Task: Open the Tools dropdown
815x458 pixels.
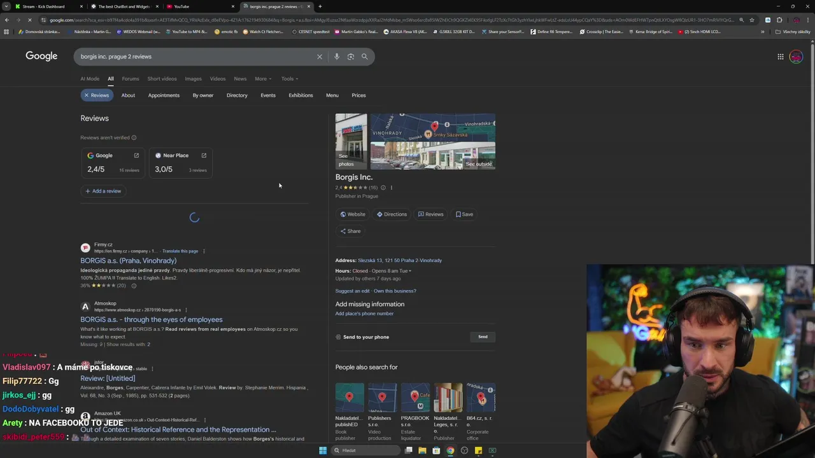Action: tap(290, 79)
